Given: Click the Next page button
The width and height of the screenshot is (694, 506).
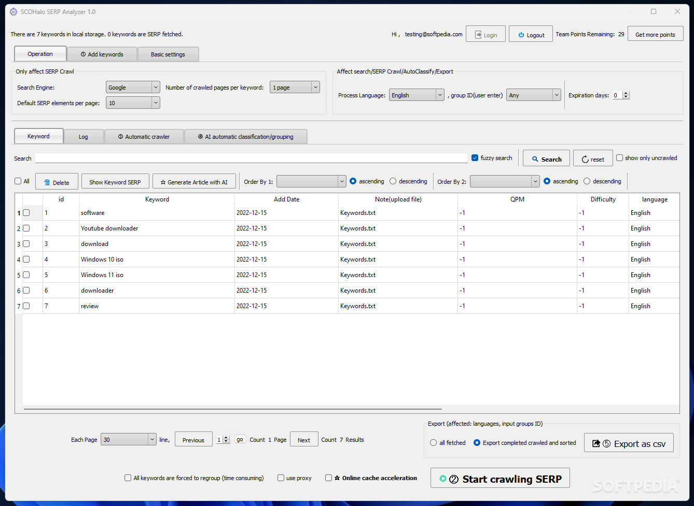Looking at the screenshot, I should pyautogui.click(x=304, y=440).
